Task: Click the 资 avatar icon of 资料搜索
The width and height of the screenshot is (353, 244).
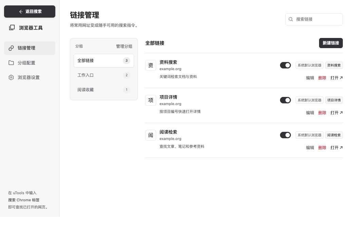Action: click(151, 65)
